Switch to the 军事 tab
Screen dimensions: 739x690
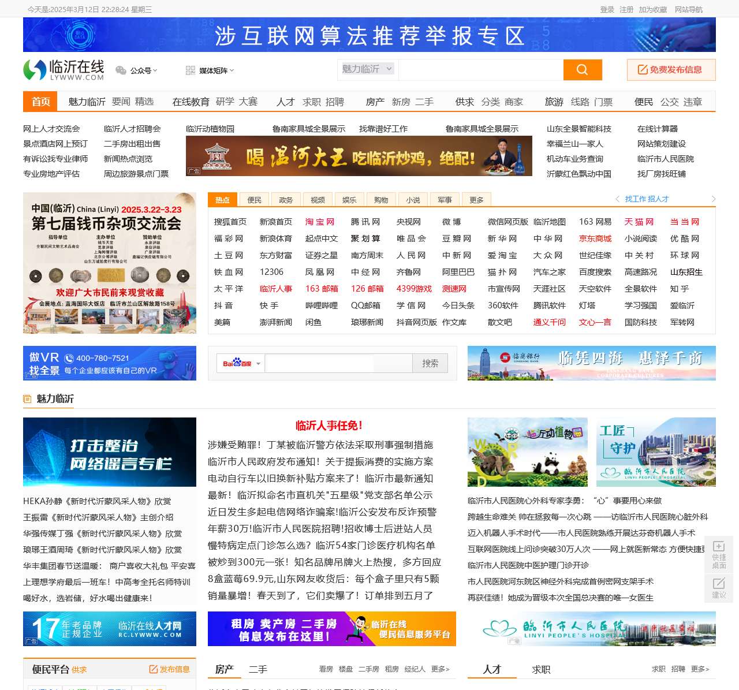445,200
